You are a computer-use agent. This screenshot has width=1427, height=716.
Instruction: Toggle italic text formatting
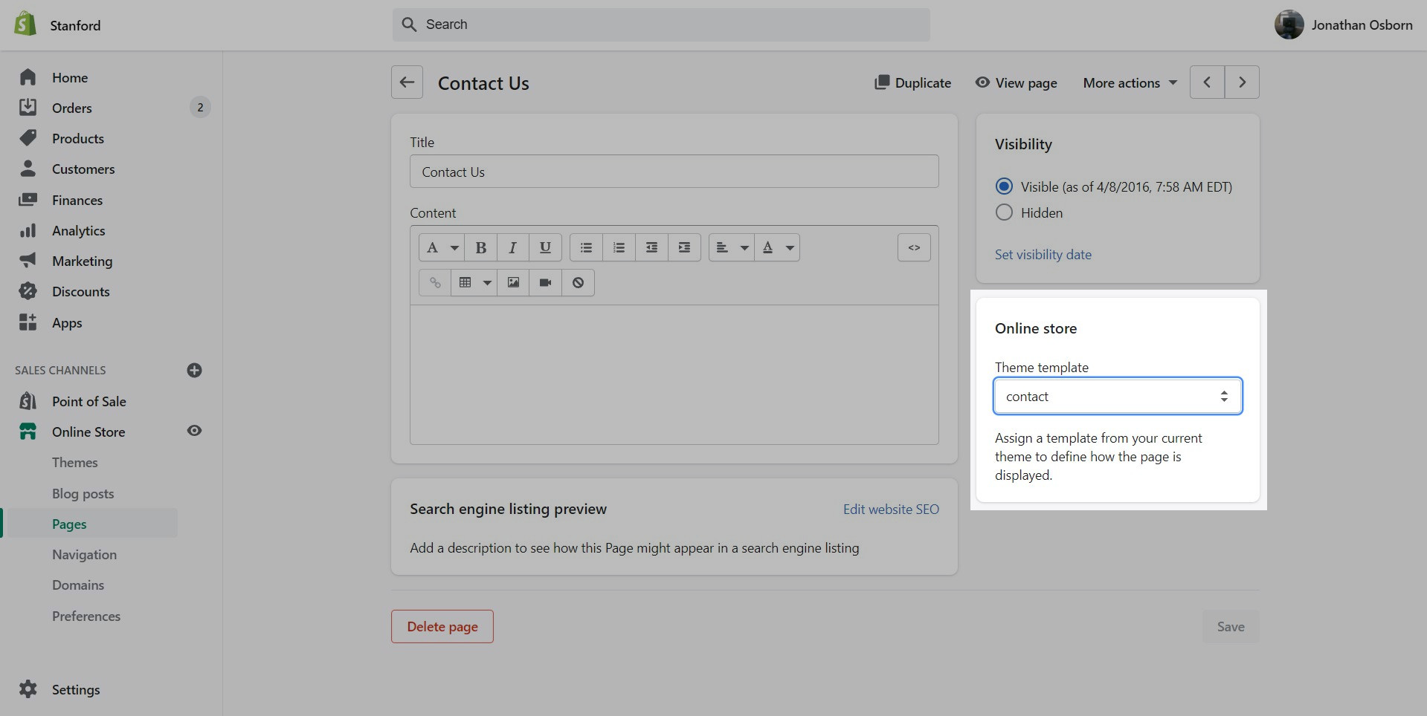point(512,248)
